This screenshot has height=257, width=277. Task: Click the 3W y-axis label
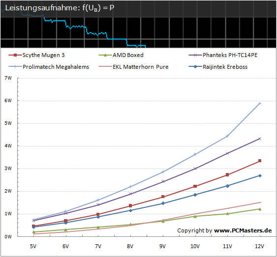(x=8, y=169)
